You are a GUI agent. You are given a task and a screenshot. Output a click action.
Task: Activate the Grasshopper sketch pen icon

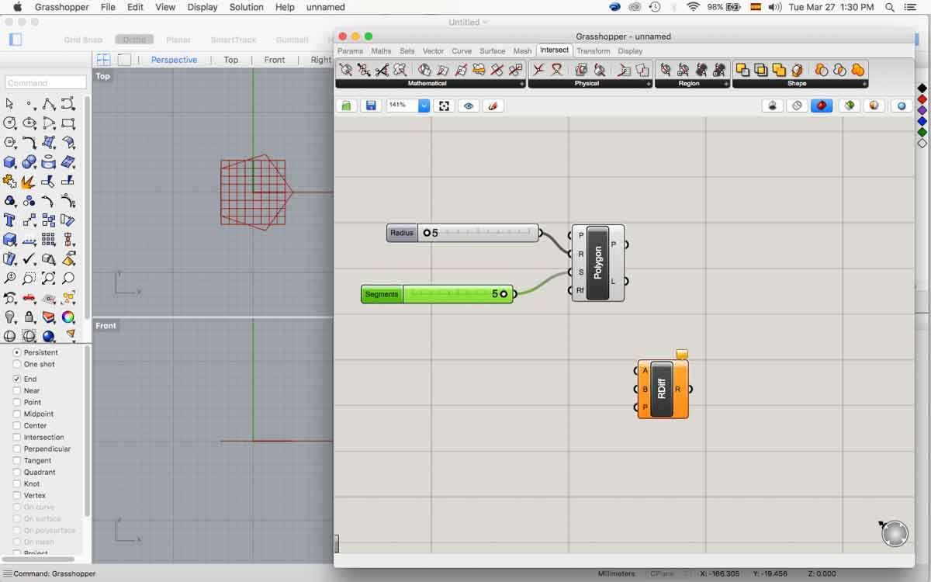tap(493, 106)
